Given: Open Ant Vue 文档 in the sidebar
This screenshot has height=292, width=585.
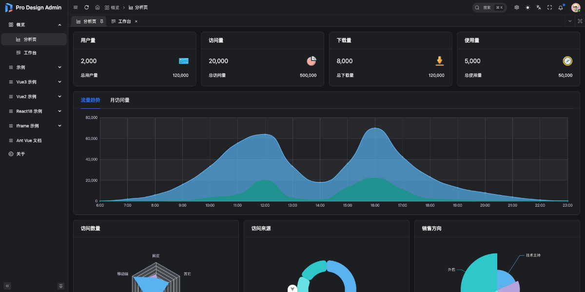Looking at the screenshot, I should pyautogui.click(x=29, y=140).
